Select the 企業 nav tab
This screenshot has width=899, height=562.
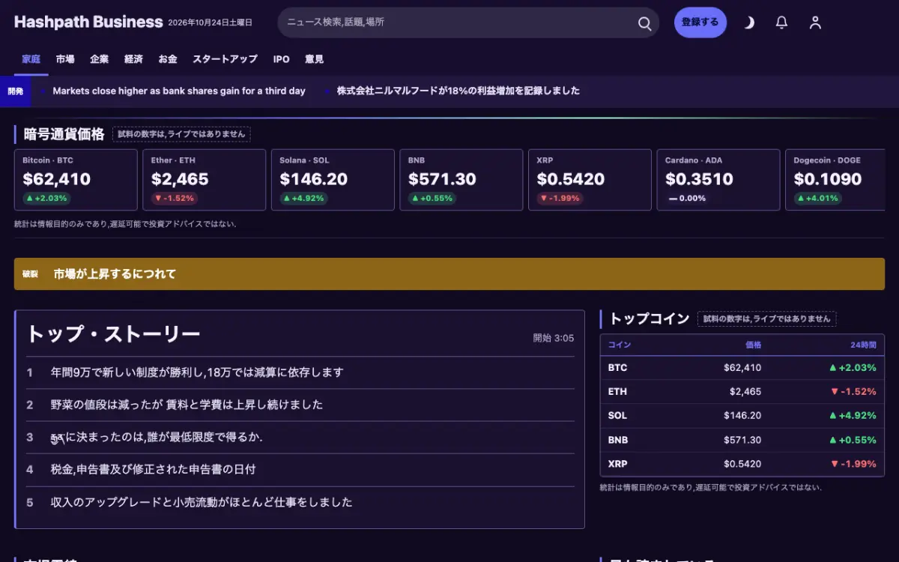click(x=99, y=59)
